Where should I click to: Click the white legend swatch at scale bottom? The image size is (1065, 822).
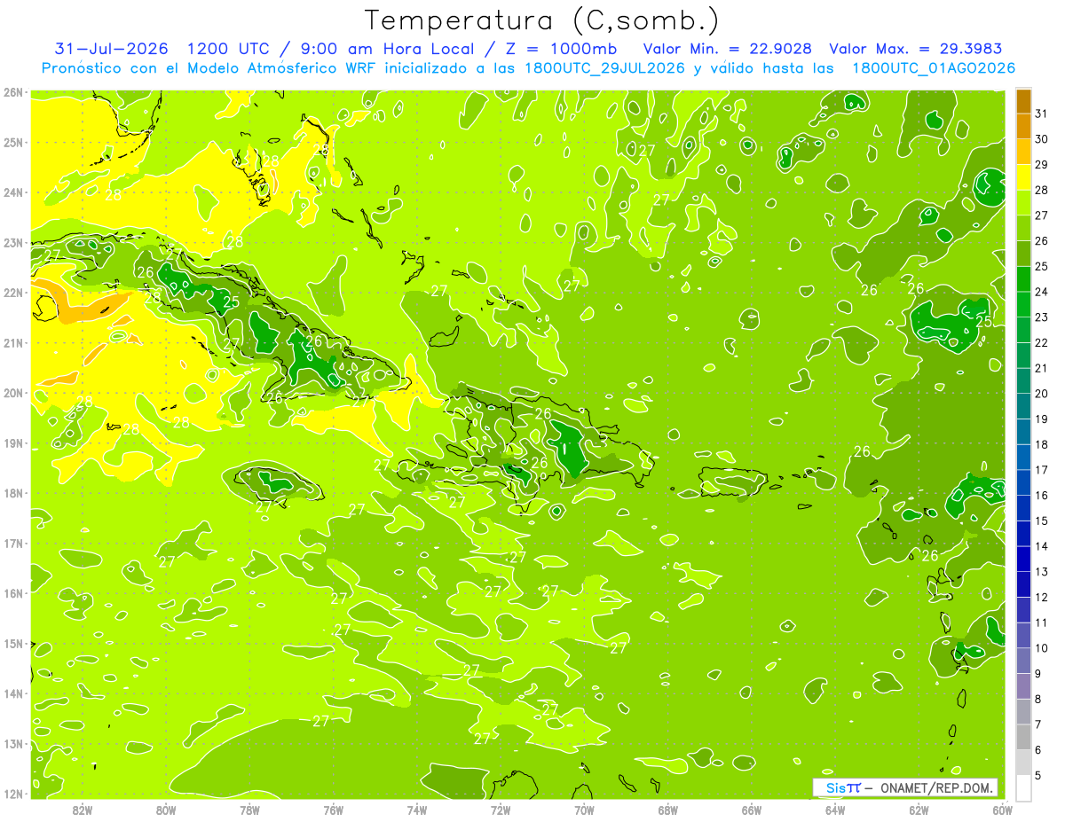(x=1023, y=787)
